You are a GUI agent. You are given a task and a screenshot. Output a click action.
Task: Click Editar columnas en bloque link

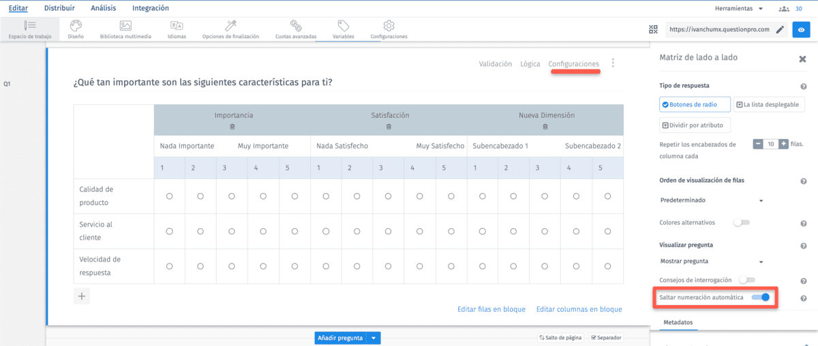point(579,309)
